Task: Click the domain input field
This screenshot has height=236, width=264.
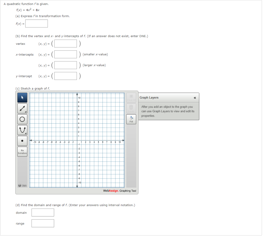Action: [43, 212]
